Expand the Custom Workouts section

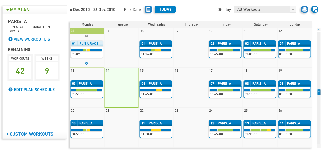(x=30, y=134)
